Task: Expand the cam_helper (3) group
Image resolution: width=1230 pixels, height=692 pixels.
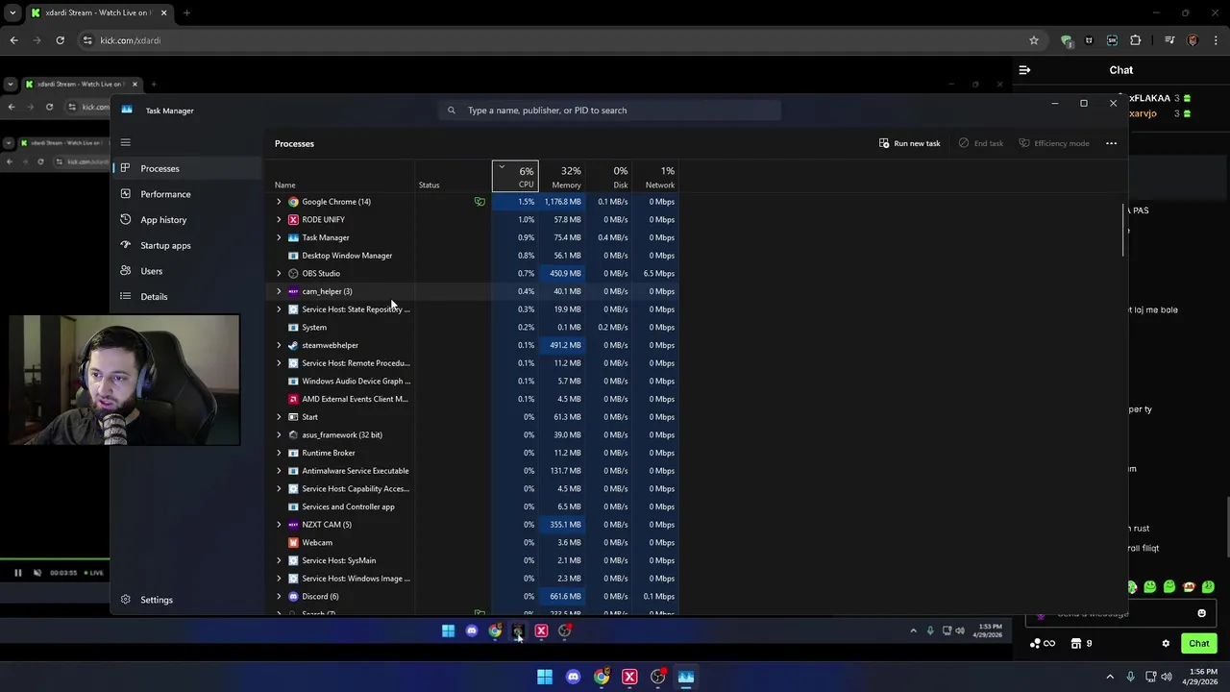Action: pyautogui.click(x=279, y=291)
